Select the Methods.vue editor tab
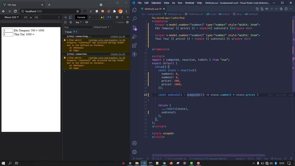This screenshot has width=295, height=166. click(153, 9)
